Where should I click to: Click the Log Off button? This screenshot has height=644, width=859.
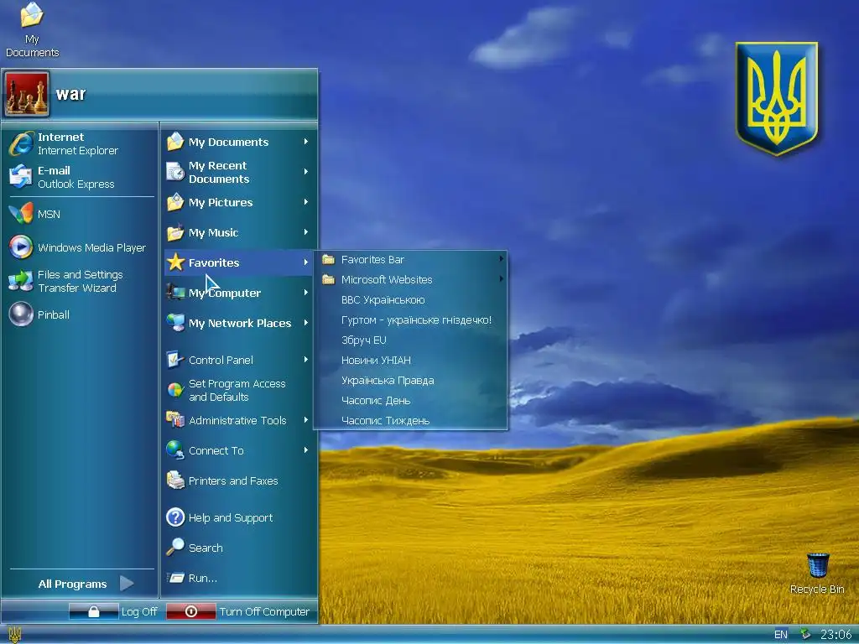[x=114, y=611]
